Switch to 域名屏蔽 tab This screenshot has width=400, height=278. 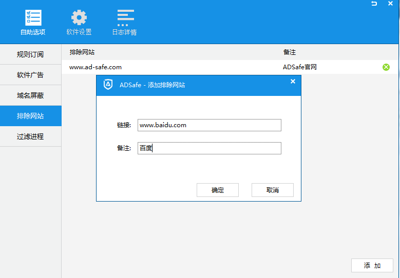point(31,95)
